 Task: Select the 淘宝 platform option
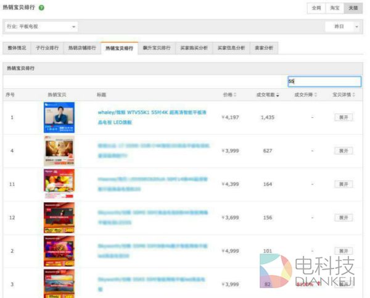(334, 8)
